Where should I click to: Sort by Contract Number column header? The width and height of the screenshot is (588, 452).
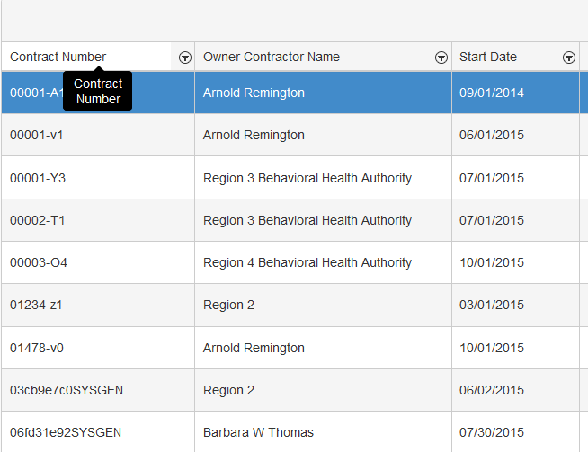(58, 57)
